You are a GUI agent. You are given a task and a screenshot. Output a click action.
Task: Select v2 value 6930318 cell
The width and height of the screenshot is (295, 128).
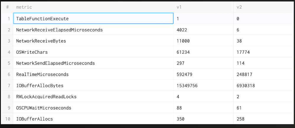coord(264,85)
